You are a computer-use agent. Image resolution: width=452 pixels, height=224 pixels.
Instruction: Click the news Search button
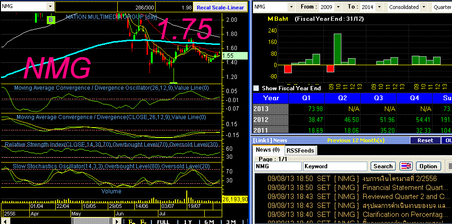pyautogui.click(x=383, y=166)
